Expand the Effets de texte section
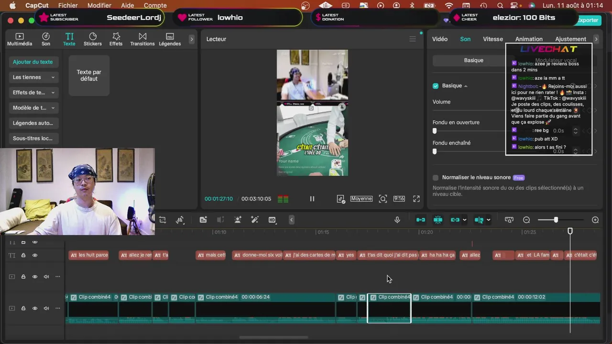 (x=33, y=93)
